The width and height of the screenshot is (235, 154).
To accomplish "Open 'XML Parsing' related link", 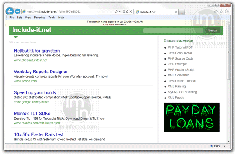I will click(x=177, y=86).
